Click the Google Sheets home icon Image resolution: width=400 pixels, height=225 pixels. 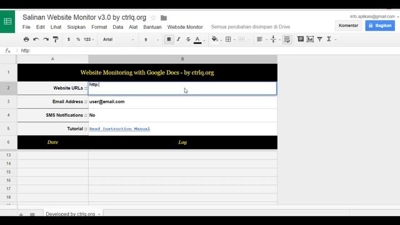[x=7, y=21]
